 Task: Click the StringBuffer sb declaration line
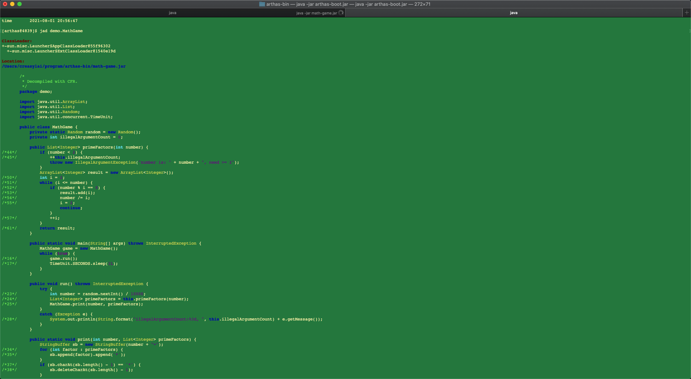point(101,345)
